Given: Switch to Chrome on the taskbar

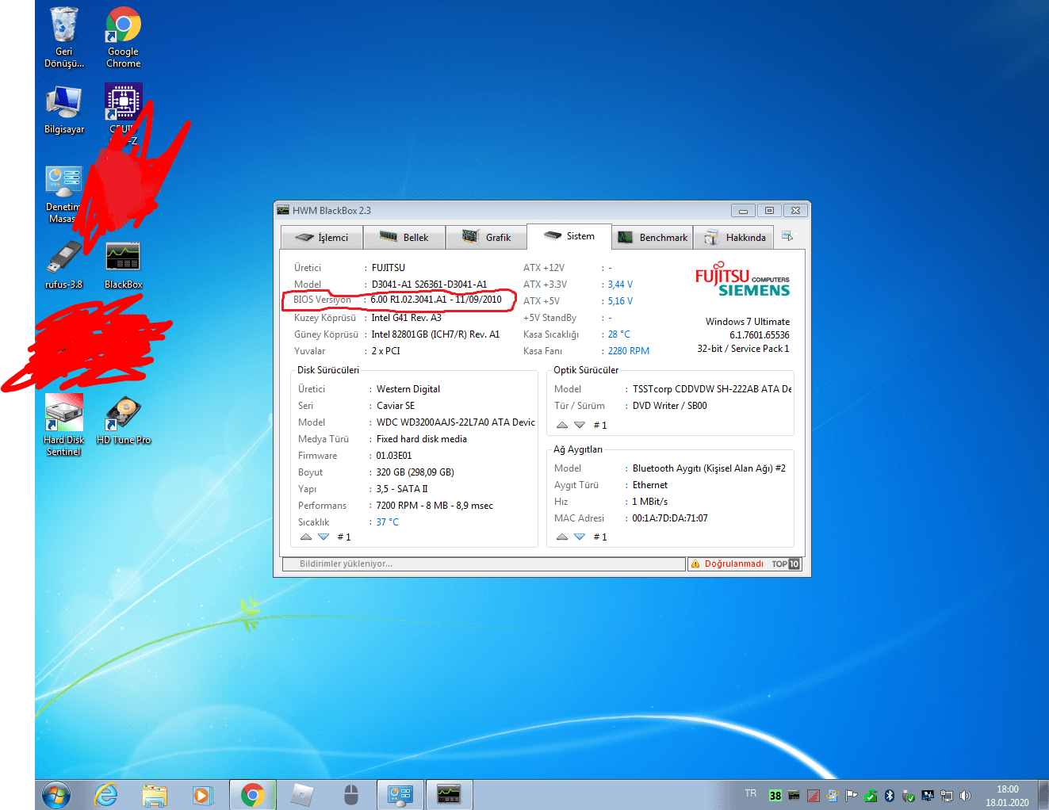Looking at the screenshot, I should [x=253, y=794].
